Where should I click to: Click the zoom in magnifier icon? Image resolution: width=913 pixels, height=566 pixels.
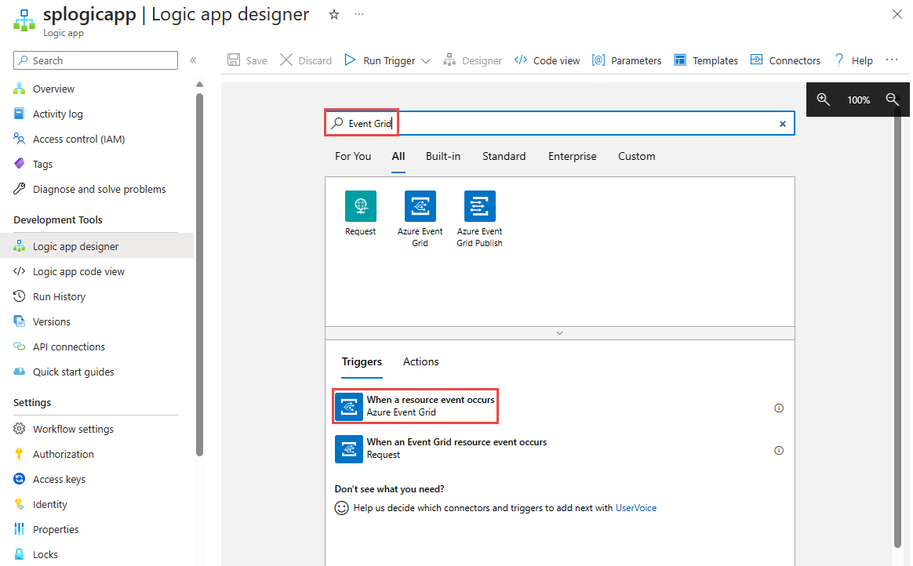pyautogui.click(x=823, y=100)
